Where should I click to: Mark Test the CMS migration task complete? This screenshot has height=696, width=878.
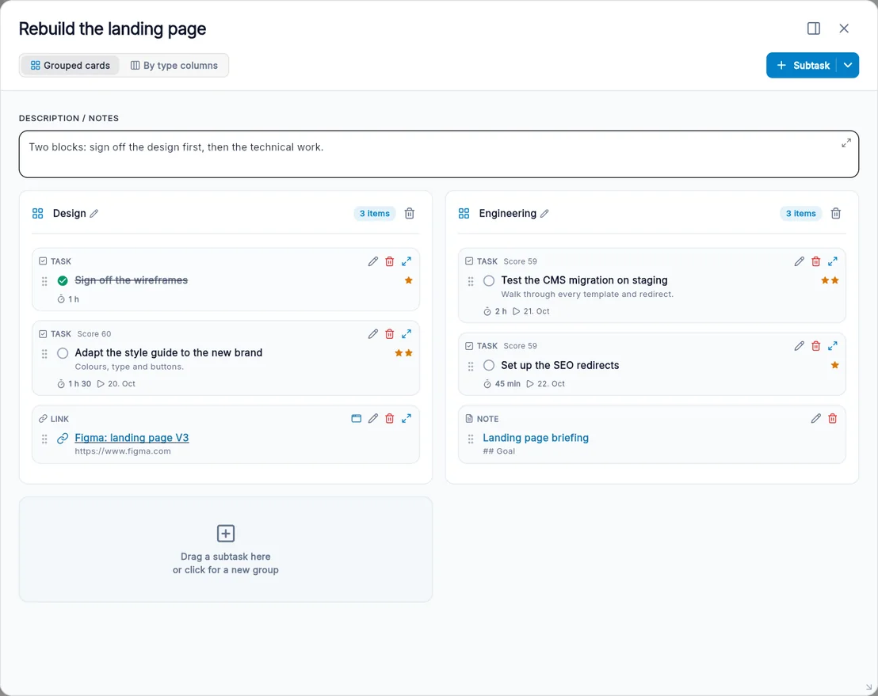coord(489,280)
